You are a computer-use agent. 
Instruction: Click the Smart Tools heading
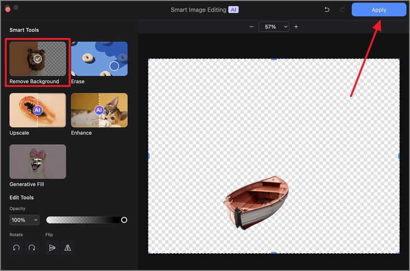24,30
